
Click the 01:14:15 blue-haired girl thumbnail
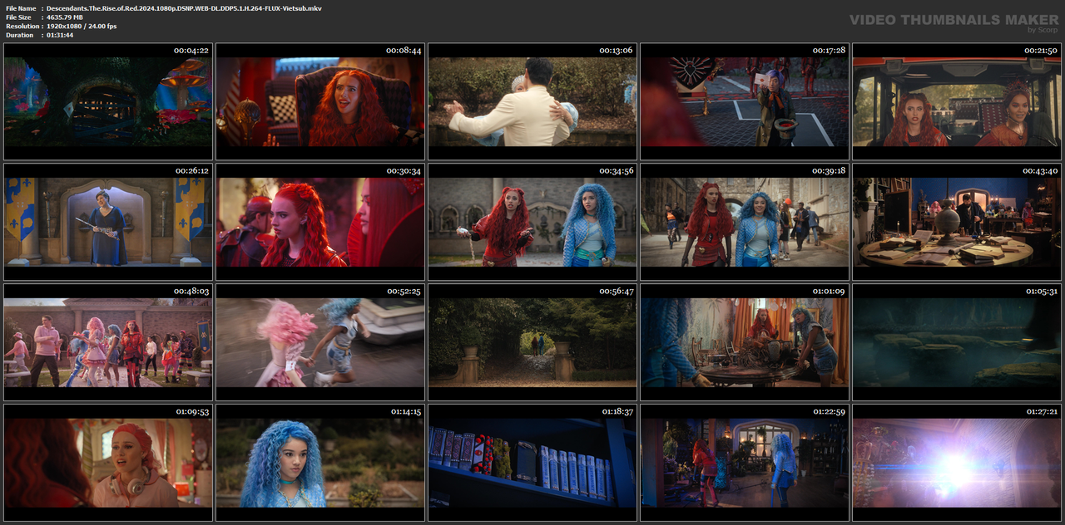tap(320, 463)
